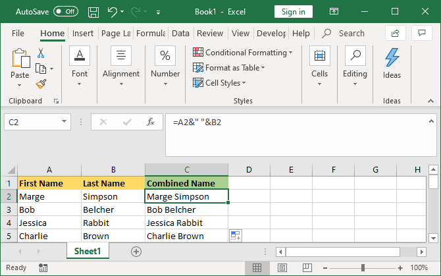The width and height of the screenshot is (441, 276).
Task: Click the Sign in button
Action: (x=293, y=12)
